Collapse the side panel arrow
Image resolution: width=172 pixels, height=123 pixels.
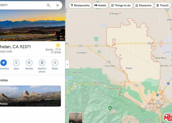point(67,64)
